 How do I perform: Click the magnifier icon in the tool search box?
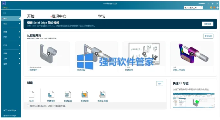202,8
